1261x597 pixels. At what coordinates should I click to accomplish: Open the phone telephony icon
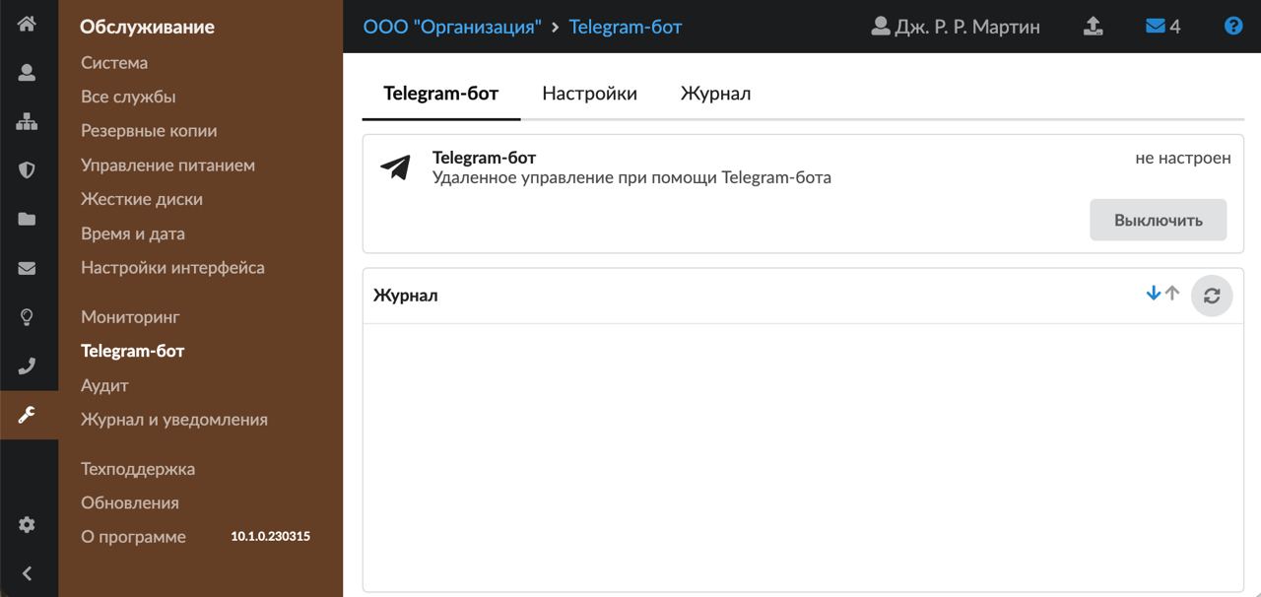[27, 366]
